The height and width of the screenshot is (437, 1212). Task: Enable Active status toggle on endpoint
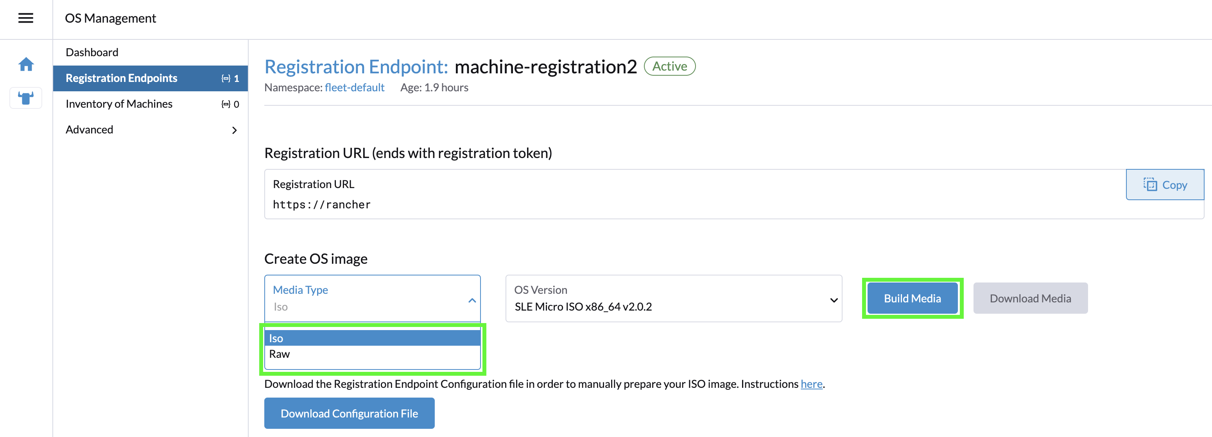tap(669, 66)
